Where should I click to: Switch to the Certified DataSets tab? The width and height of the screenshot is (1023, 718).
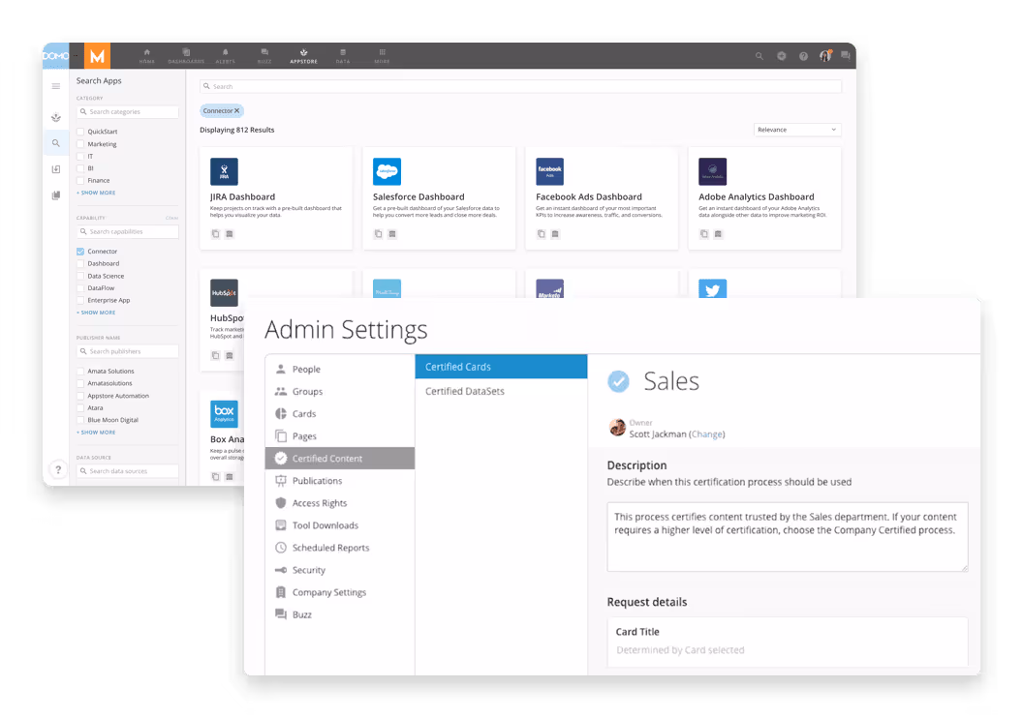click(501, 392)
